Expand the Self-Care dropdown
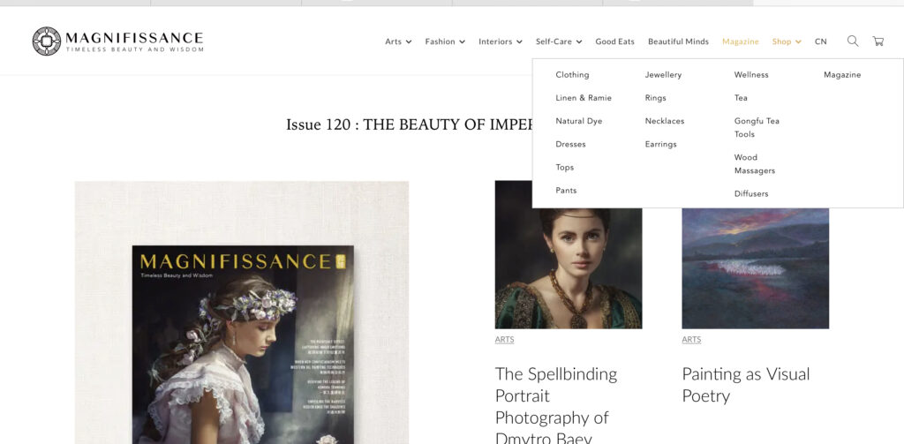 [558, 41]
